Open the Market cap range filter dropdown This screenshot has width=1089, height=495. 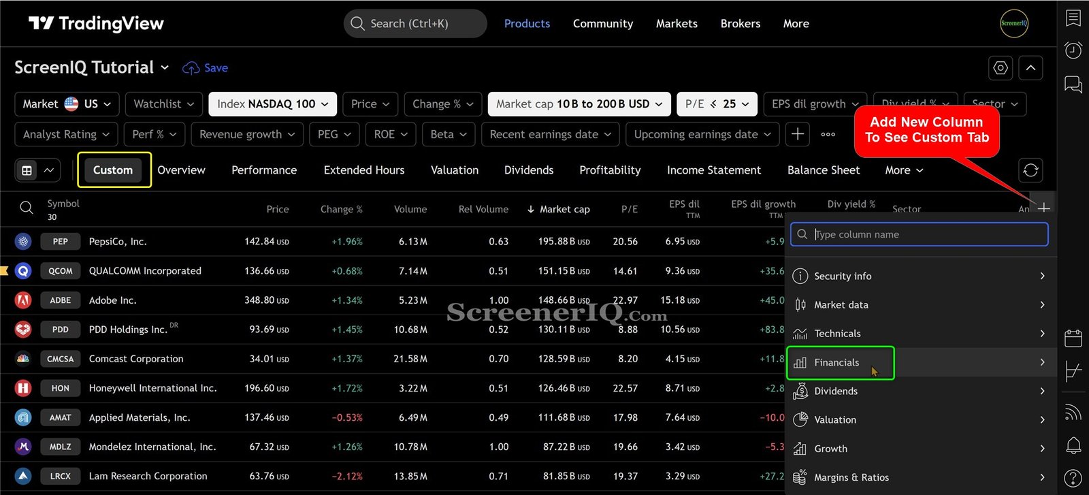pyautogui.click(x=579, y=104)
